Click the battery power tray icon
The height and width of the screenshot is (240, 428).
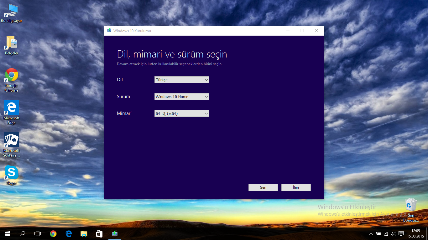click(x=378, y=234)
